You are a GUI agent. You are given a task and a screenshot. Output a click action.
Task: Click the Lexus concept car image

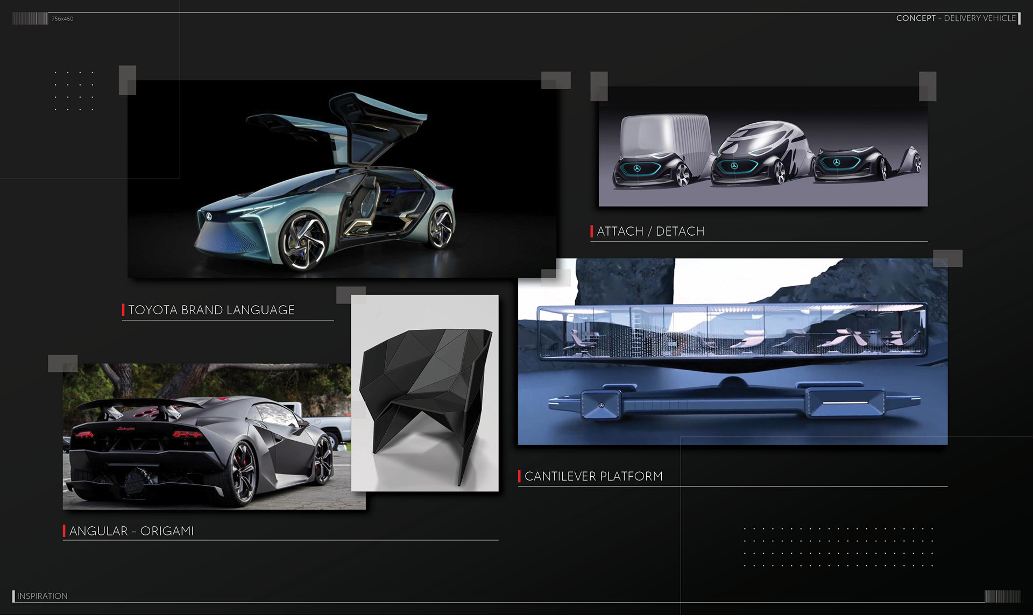[x=342, y=179]
